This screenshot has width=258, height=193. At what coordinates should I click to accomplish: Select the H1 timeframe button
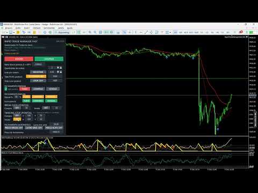202,32
